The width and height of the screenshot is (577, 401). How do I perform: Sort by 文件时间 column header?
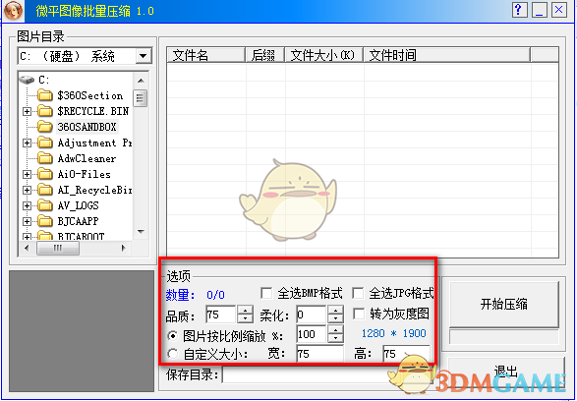446,55
